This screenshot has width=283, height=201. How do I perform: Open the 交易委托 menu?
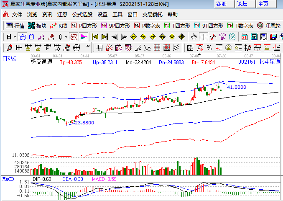click(x=152, y=15)
